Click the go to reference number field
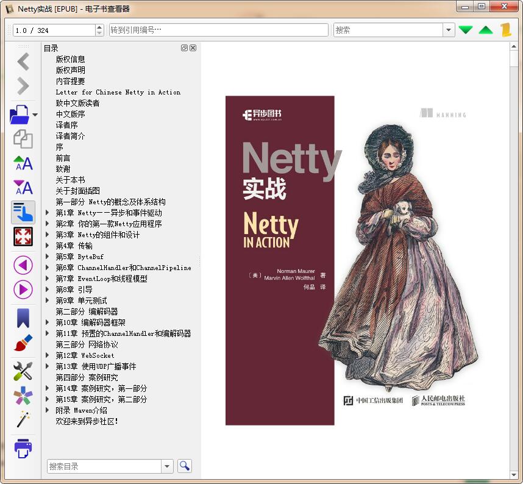 tap(218, 30)
